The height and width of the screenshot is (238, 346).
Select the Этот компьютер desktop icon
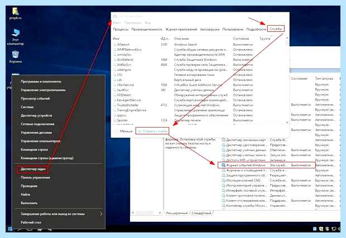[15, 37]
